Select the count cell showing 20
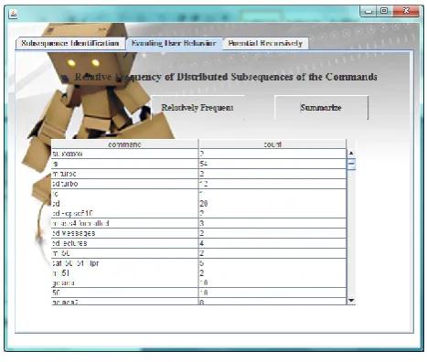Image resolution: width=427 pixels, height=362 pixels. coord(272,204)
